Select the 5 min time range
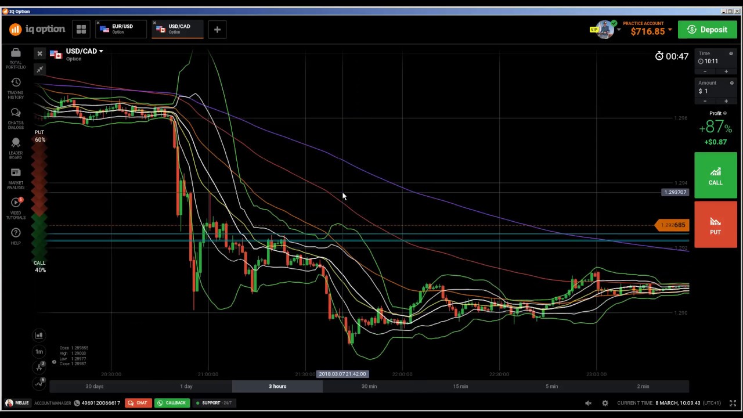Screen dimensions: 743x418 click(551, 386)
